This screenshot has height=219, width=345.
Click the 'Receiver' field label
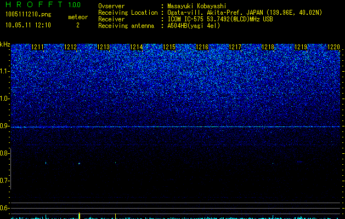coord(111,19)
